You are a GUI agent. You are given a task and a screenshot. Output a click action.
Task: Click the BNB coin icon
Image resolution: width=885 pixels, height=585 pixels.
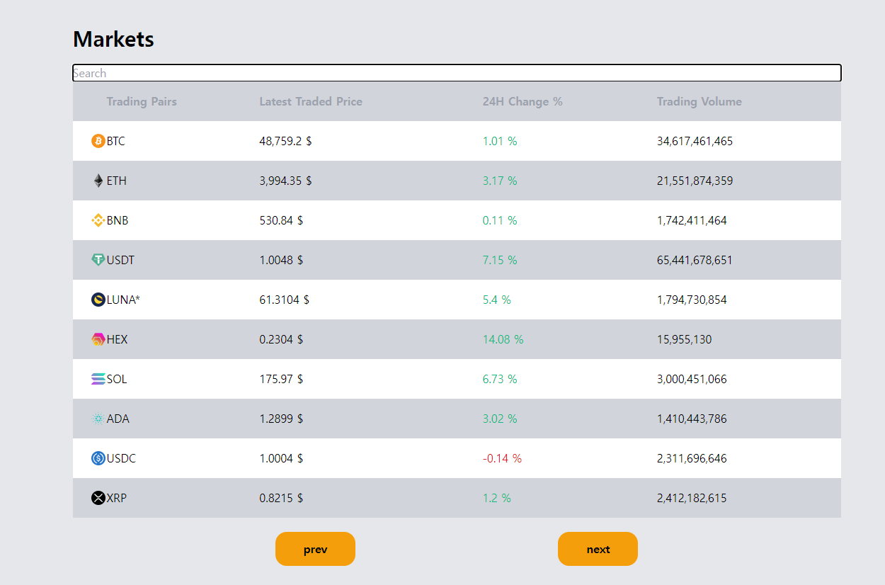[98, 220]
